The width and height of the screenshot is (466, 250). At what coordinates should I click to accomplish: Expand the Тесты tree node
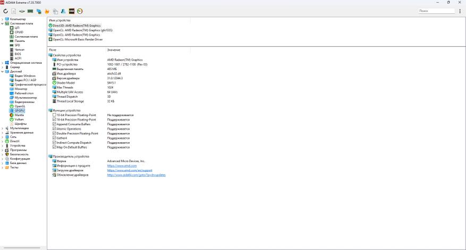[2, 167]
